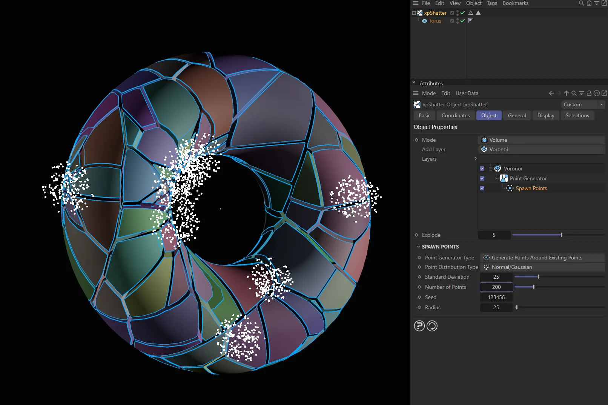Click the Add Layer Voronoi button
608x405 pixels.
coord(541,149)
